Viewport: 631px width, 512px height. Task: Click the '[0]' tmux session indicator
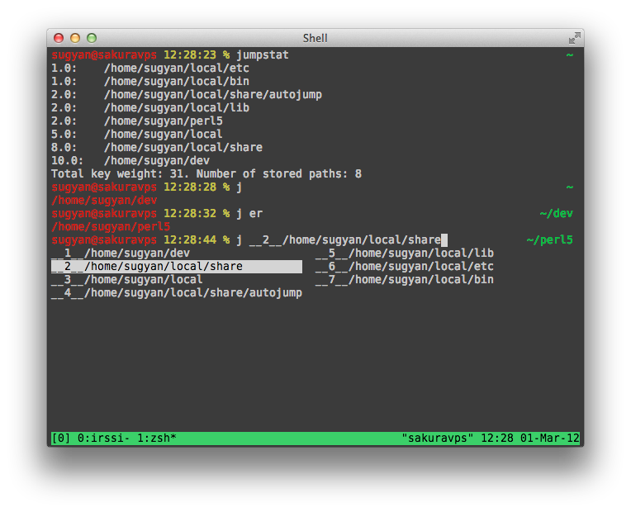click(x=61, y=438)
